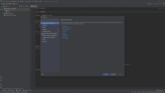The image size is (165, 93).
Task: Open the Tools menu
Action: click(29, 1)
